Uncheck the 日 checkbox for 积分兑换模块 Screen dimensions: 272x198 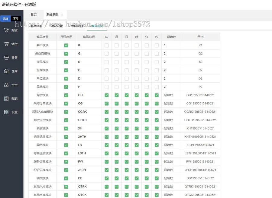[x=127, y=170]
